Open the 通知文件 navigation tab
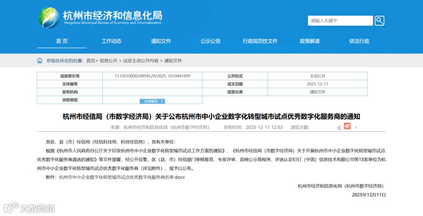The height and width of the screenshot is (216, 423). pos(161,41)
